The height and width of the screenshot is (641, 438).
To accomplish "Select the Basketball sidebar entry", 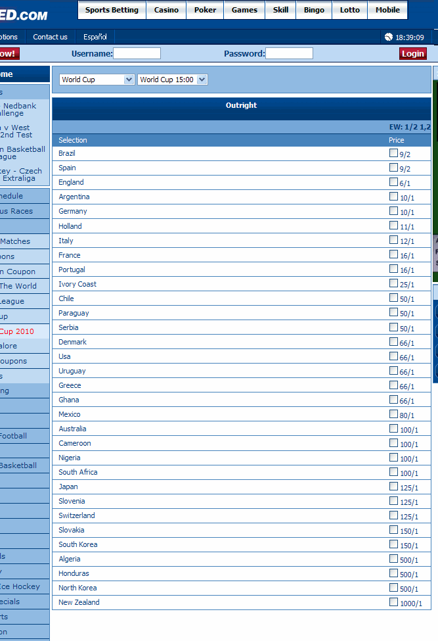I will 18,465.
